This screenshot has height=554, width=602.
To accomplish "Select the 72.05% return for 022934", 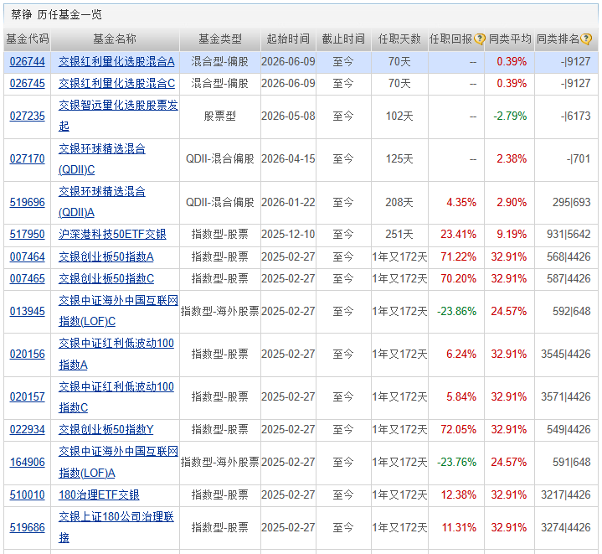I will (459, 429).
